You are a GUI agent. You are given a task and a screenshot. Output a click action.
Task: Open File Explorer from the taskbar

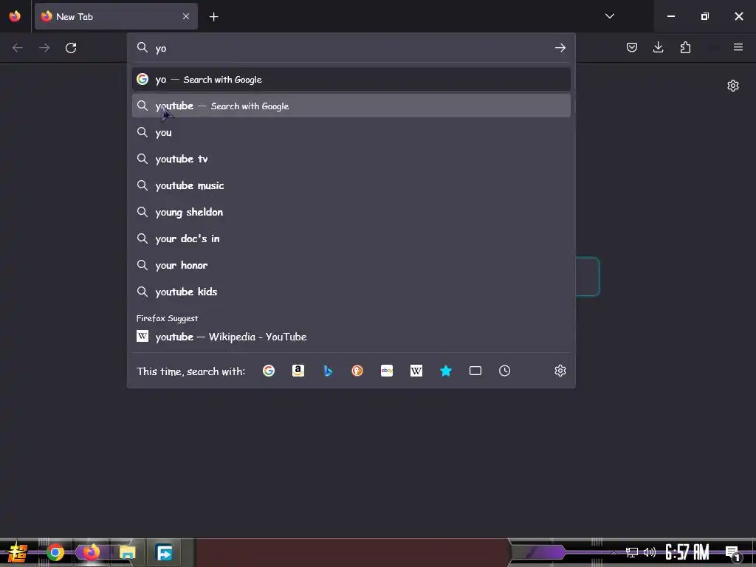pos(128,552)
